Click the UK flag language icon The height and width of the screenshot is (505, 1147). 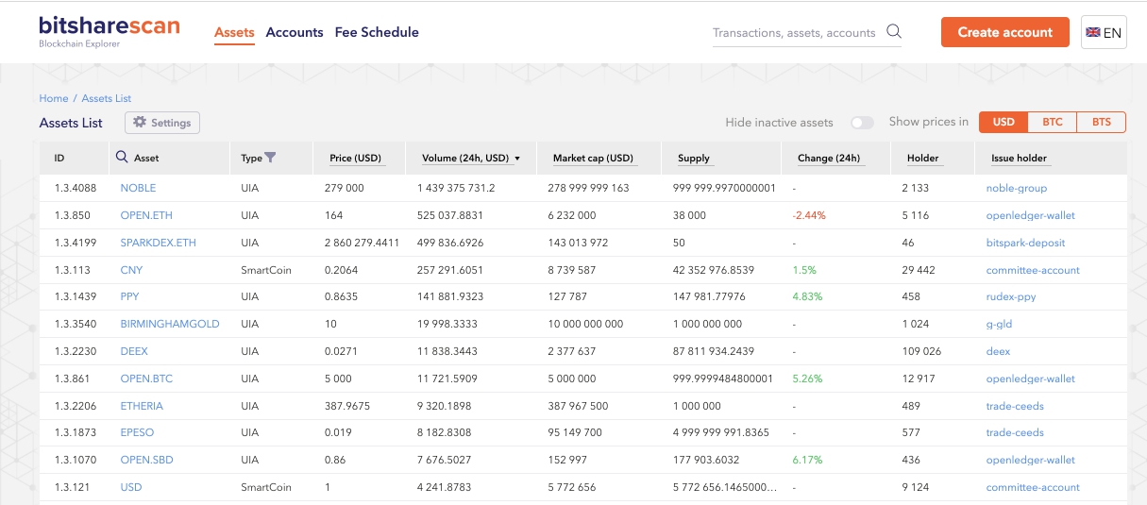[1093, 32]
